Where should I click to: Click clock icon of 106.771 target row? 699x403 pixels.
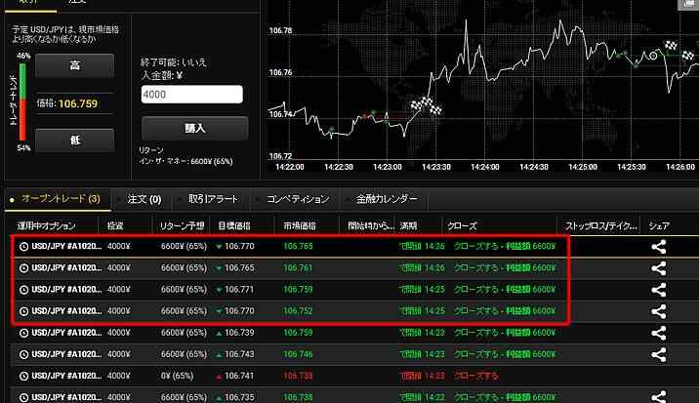point(23,290)
